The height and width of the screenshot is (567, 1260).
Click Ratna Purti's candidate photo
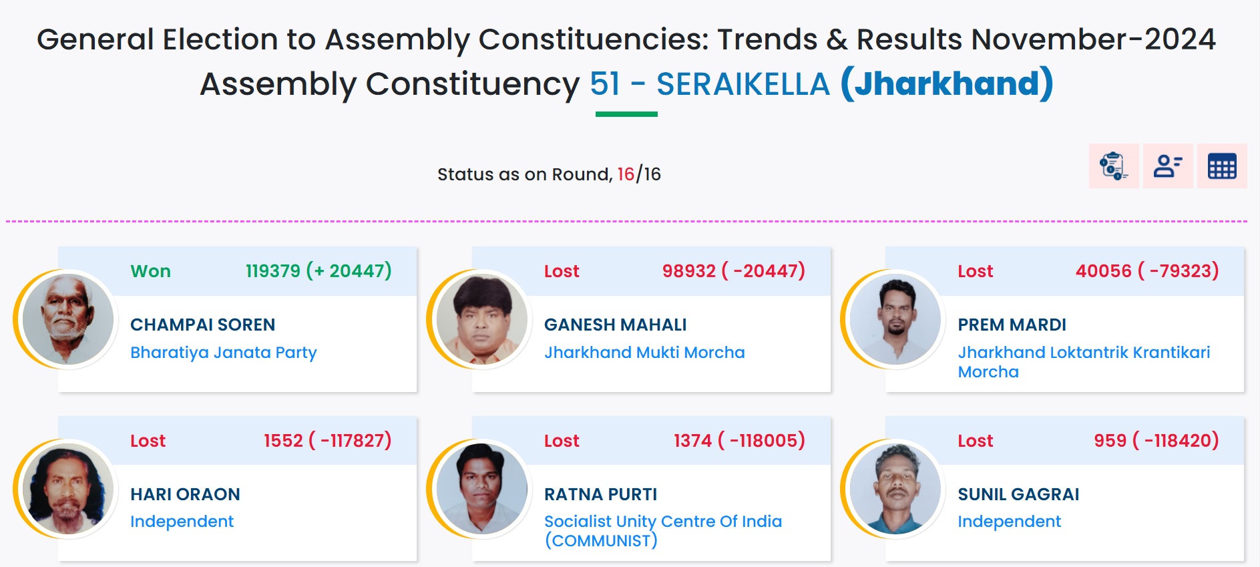(481, 489)
